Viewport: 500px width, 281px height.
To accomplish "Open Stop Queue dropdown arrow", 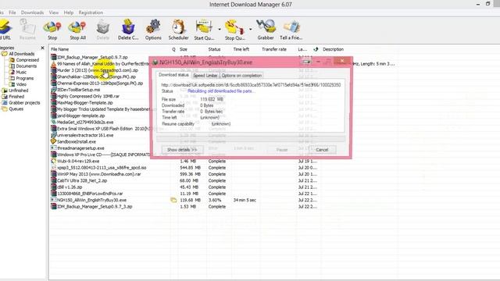I will click(x=250, y=30).
